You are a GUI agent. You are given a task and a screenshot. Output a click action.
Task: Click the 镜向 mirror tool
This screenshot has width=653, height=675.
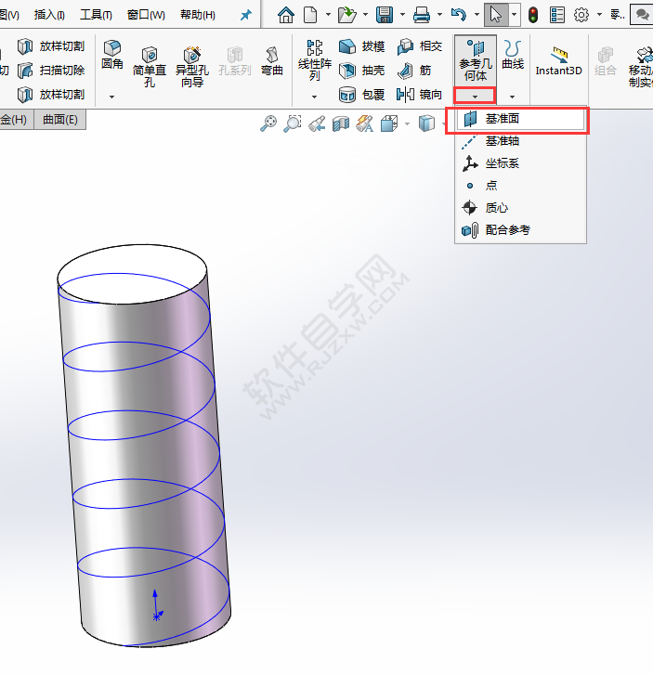point(420,95)
